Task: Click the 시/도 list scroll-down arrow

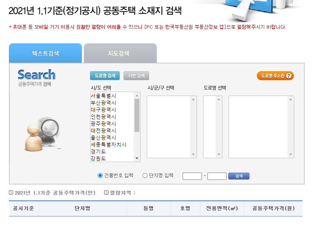Action: pos(137,158)
